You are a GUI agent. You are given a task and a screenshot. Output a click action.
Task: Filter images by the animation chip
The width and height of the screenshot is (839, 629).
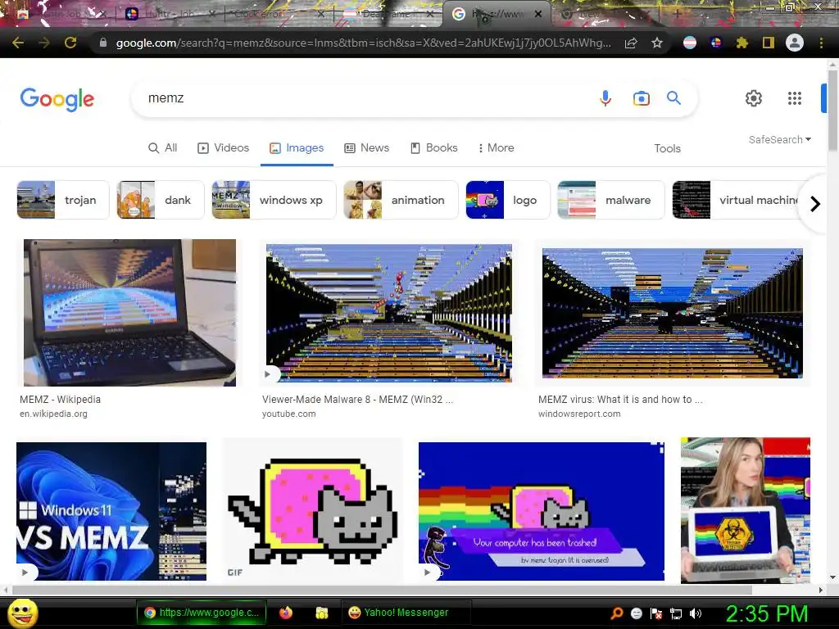pyautogui.click(x=401, y=200)
